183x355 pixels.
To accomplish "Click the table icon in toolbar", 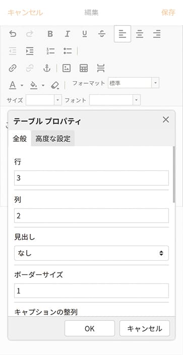I will (x=84, y=68).
